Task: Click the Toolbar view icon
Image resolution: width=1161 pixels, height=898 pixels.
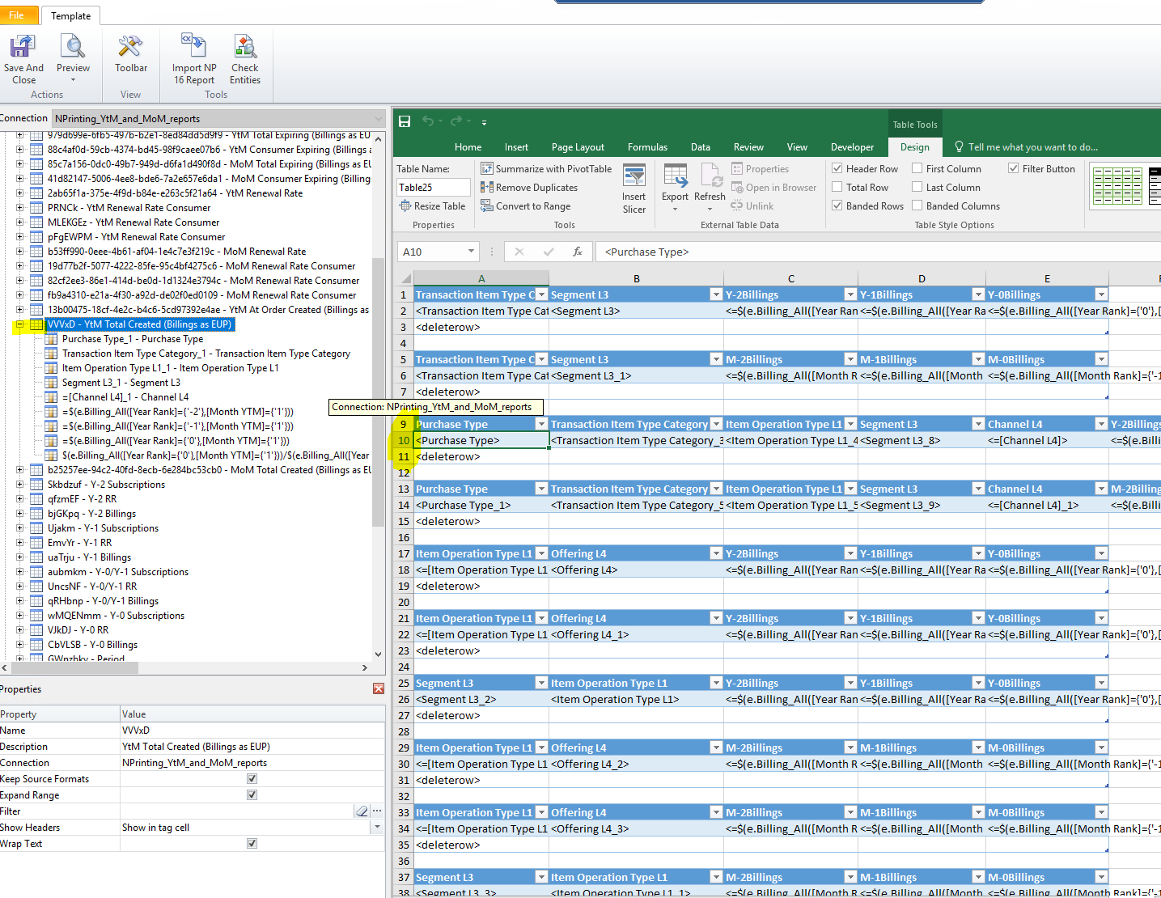Action: (130, 55)
